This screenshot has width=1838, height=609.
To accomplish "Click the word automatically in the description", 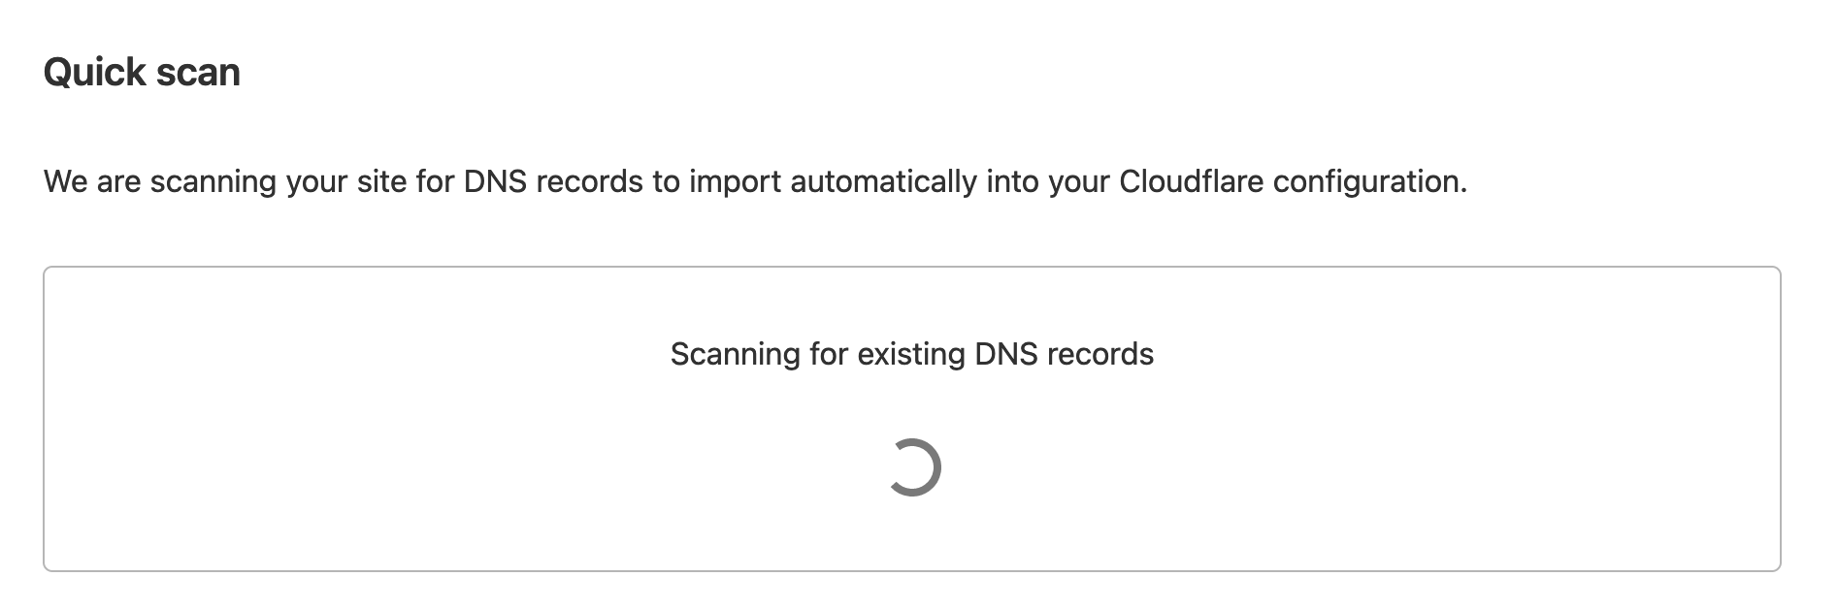I will pyautogui.click(x=884, y=182).
